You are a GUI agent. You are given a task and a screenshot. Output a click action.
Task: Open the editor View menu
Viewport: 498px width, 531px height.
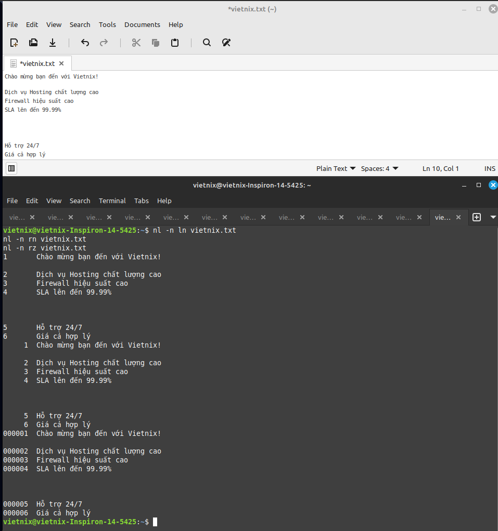pos(54,25)
